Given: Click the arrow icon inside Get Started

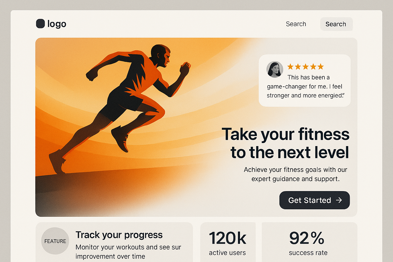Looking at the screenshot, I should click(x=339, y=200).
